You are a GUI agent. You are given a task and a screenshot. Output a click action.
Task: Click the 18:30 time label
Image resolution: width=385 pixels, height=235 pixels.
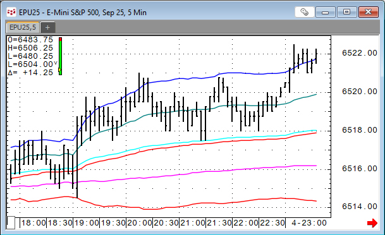(x=60, y=223)
